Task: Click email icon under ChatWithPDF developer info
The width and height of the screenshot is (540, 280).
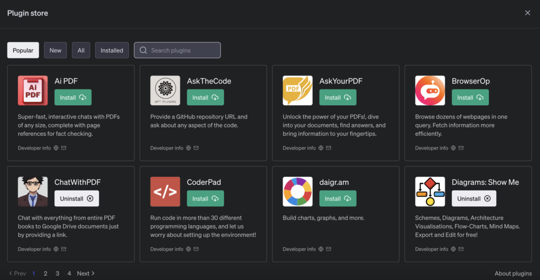Action: click(64, 249)
